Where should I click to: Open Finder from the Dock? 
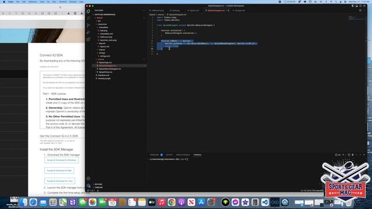click(23, 202)
